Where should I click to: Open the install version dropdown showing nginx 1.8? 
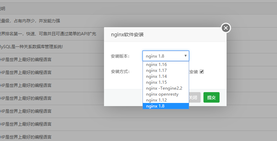click(x=166, y=56)
